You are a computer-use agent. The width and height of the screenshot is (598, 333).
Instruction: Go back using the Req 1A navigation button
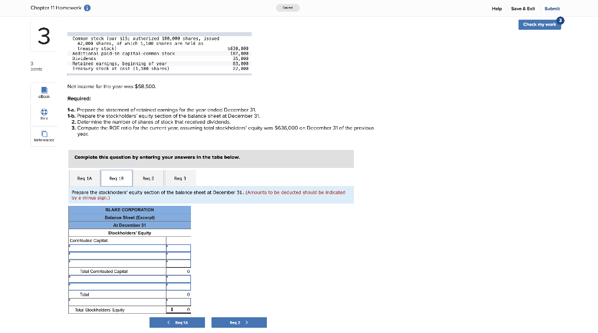point(177,323)
